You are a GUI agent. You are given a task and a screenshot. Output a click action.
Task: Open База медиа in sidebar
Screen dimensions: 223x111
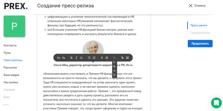pyautogui.click(x=11, y=75)
